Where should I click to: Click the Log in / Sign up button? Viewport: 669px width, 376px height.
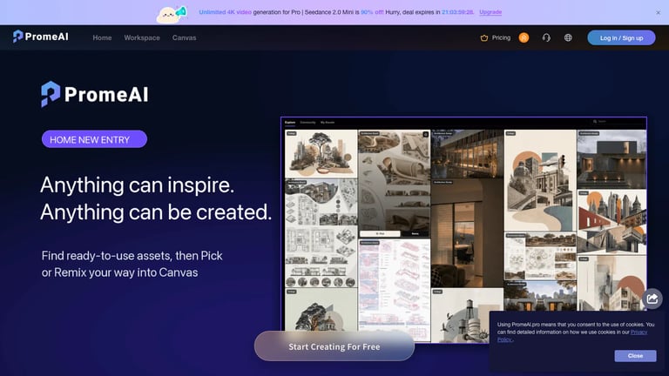(x=621, y=38)
